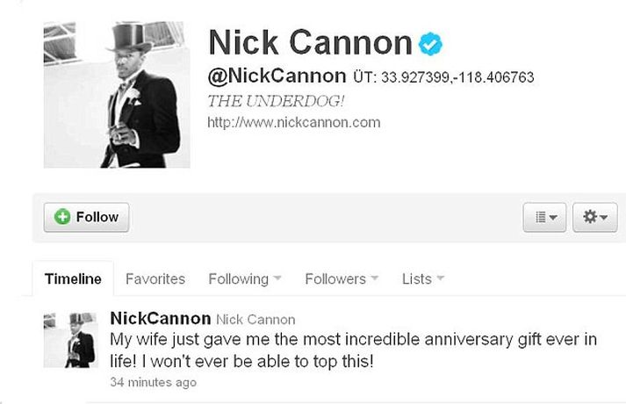Click the small tweet avatar thumbnail

[70, 340]
